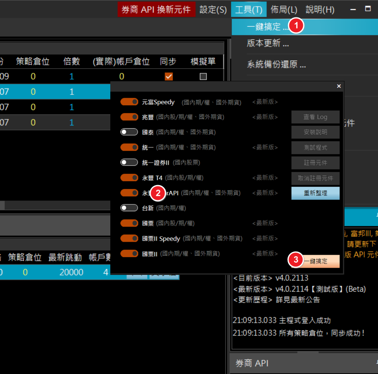
Task: Click the 券商 API panel title
Action: point(252,363)
